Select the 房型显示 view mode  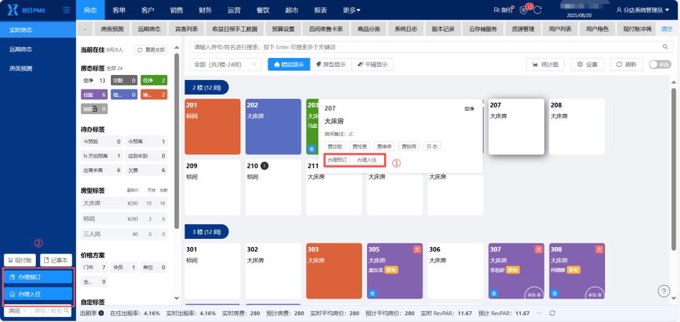[331, 64]
